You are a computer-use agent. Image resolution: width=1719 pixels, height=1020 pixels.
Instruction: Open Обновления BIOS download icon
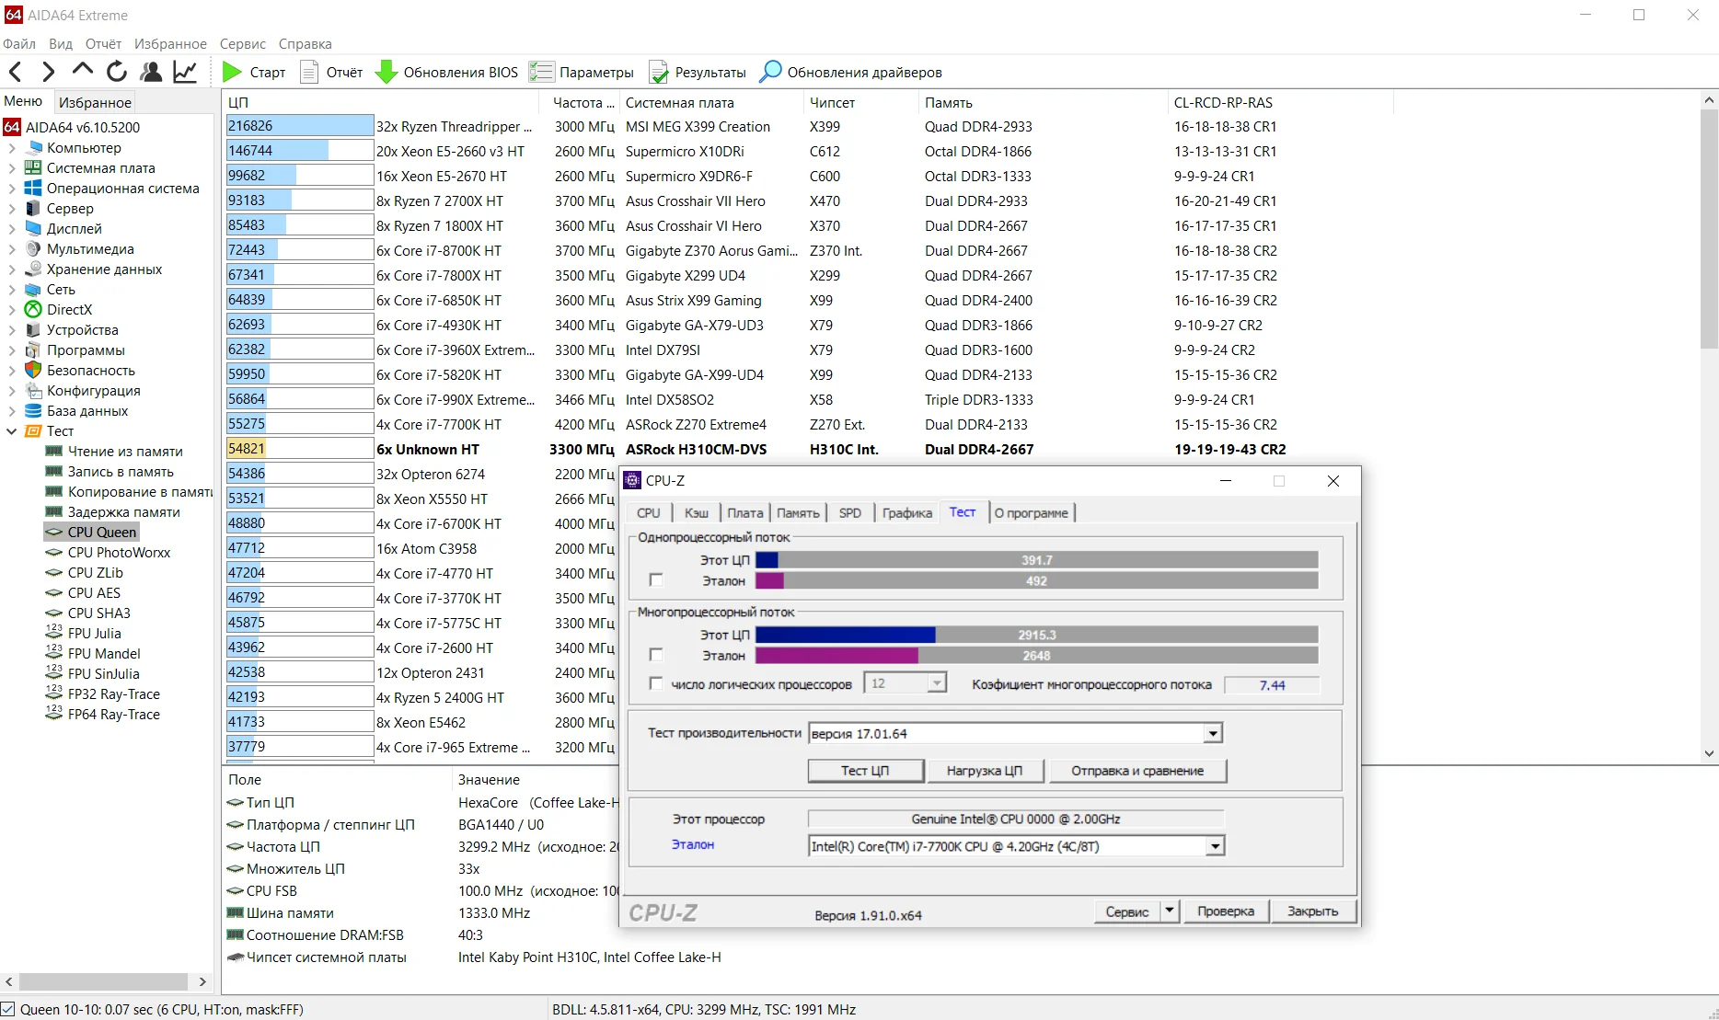tap(386, 72)
